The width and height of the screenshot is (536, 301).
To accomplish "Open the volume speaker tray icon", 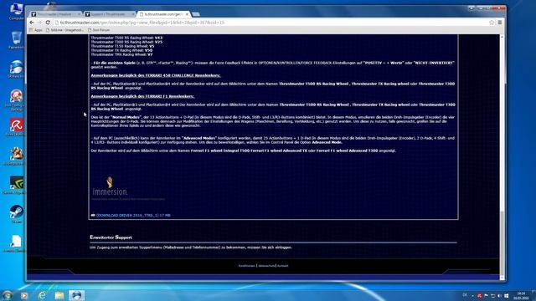I will tap(499, 295).
